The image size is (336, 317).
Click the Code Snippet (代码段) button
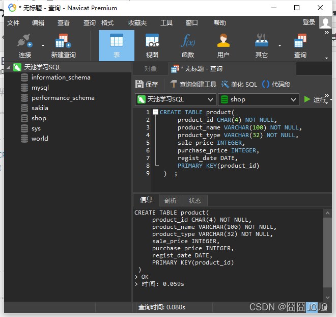click(x=276, y=84)
